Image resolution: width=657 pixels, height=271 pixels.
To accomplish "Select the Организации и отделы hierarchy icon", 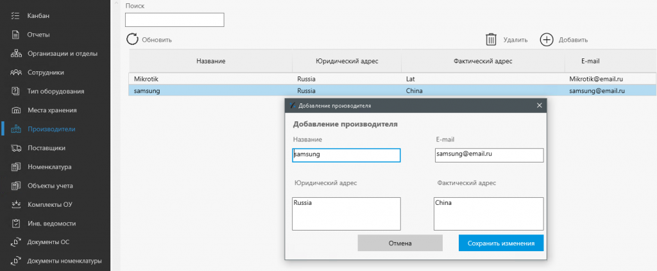I will (15, 54).
